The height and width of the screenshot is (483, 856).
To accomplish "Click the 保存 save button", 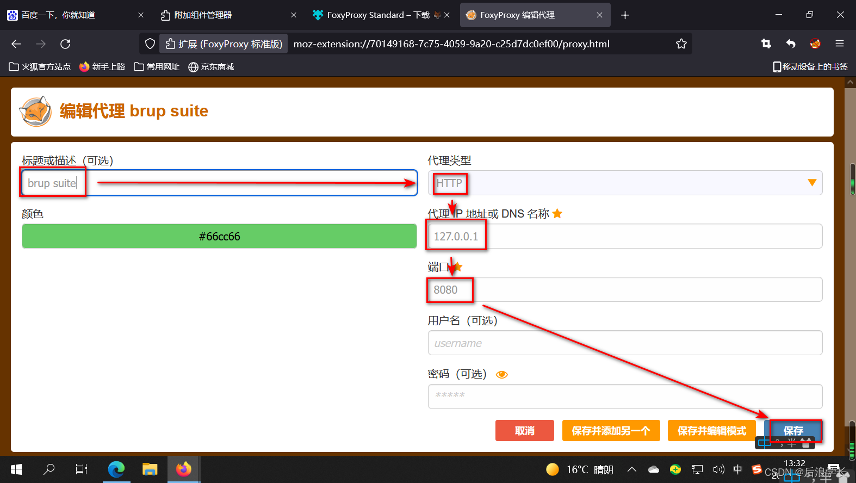I will coord(793,431).
